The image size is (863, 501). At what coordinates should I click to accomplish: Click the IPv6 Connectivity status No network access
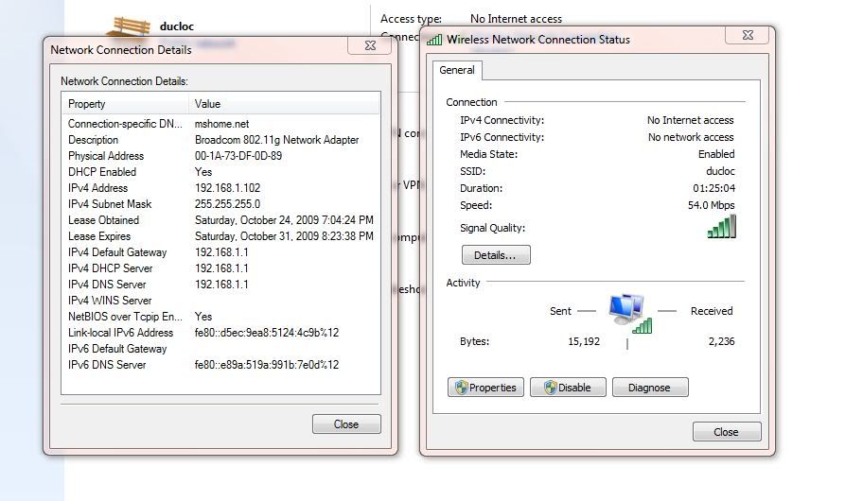click(691, 137)
